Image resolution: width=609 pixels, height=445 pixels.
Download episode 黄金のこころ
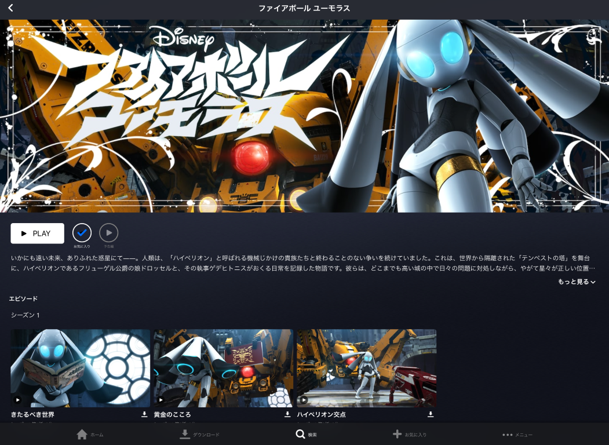(x=287, y=414)
